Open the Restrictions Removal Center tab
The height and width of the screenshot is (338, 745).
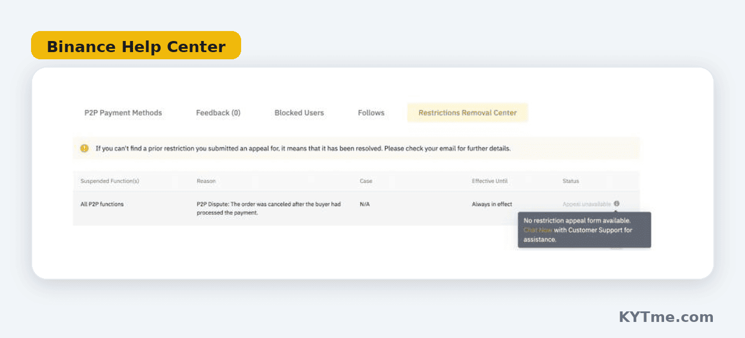click(467, 112)
